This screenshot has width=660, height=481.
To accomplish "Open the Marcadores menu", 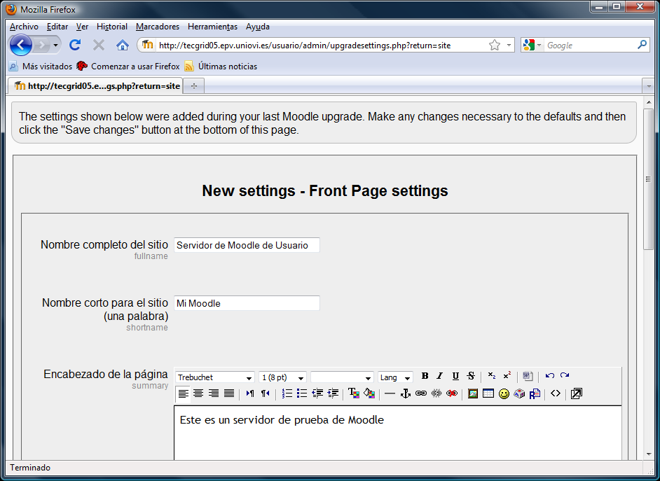I will tap(158, 27).
